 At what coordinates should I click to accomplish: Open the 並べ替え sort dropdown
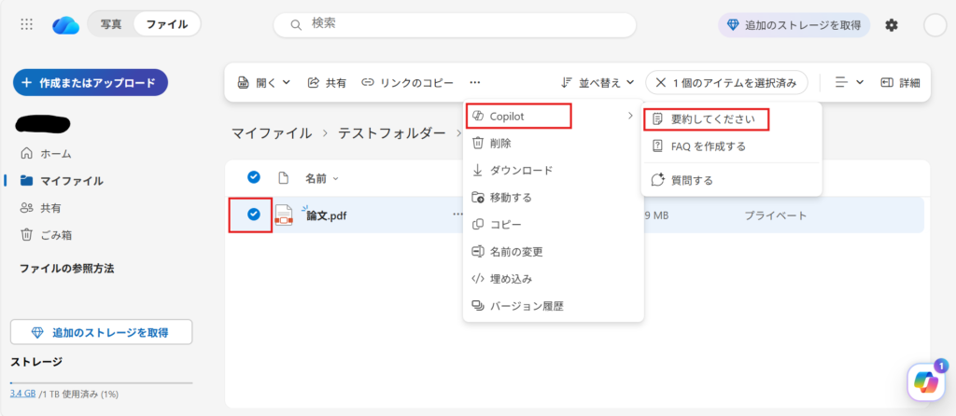click(598, 83)
